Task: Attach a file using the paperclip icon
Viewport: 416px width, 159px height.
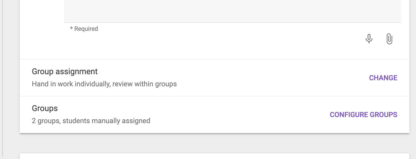Action: [x=389, y=39]
